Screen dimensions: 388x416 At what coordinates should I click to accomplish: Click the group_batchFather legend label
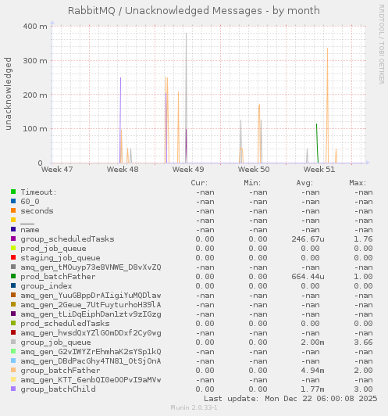coord(60,371)
